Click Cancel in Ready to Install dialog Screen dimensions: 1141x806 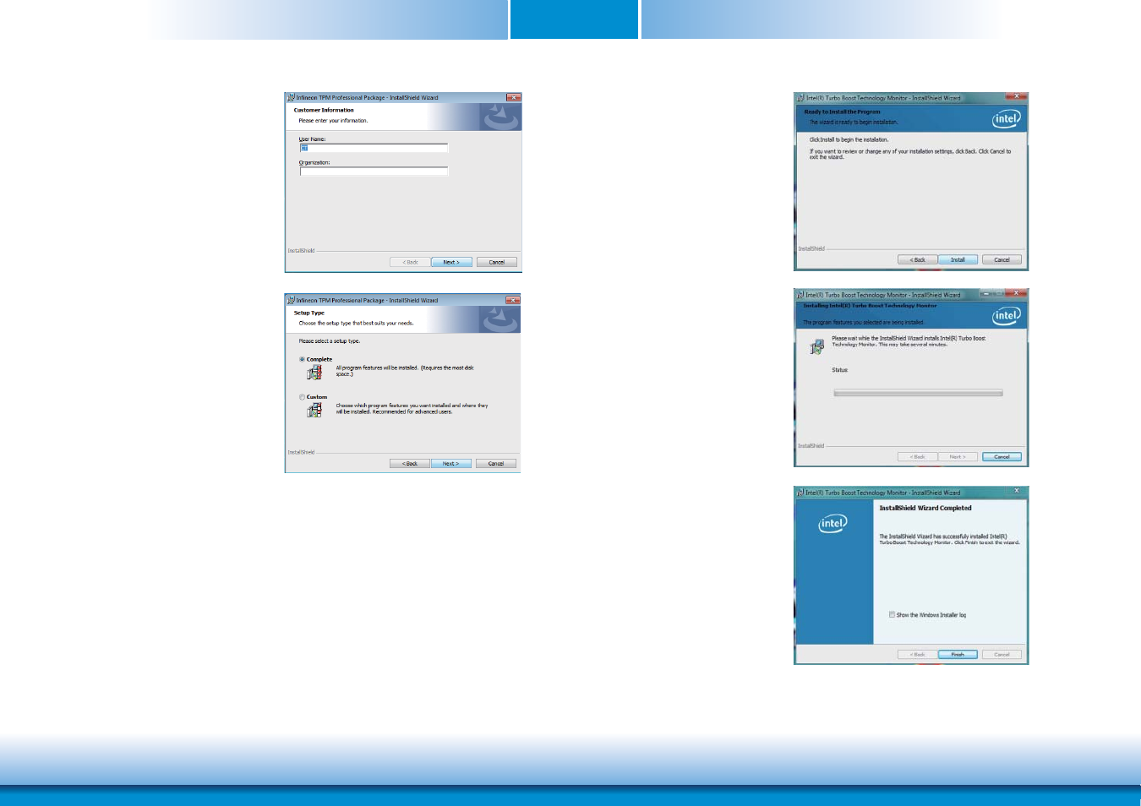pos(1002,259)
